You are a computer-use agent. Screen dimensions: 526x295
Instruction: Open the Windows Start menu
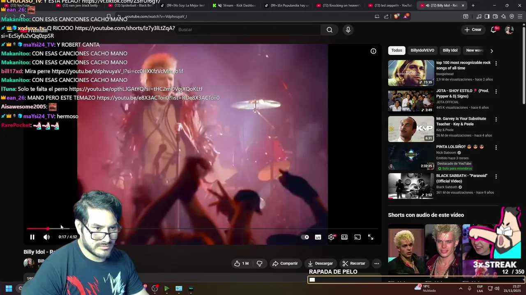coord(9,288)
